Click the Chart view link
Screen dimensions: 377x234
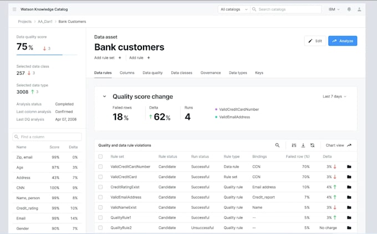pyautogui.click(x=339, y=145)
